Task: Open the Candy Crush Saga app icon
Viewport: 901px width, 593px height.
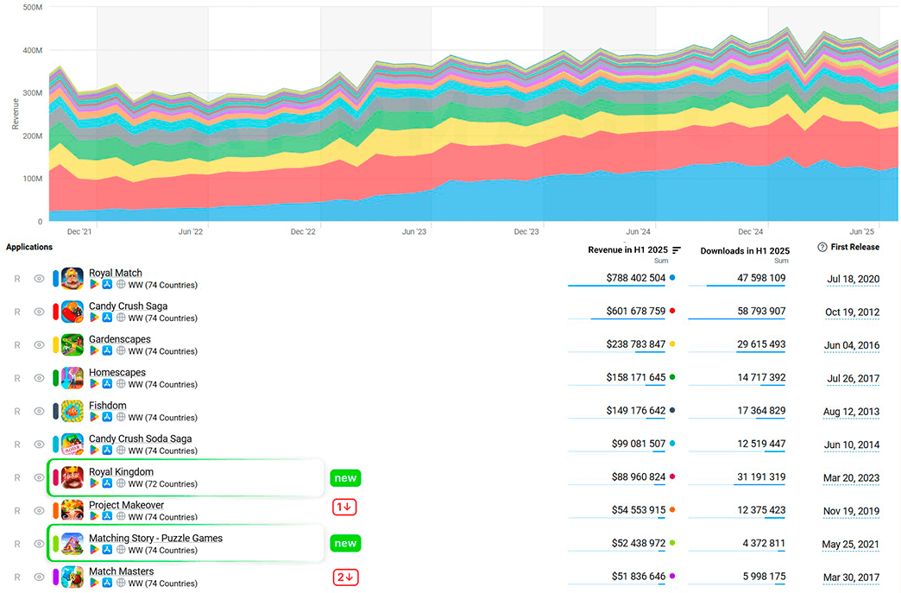Action: pyautogui.click(x=72, y=312)
